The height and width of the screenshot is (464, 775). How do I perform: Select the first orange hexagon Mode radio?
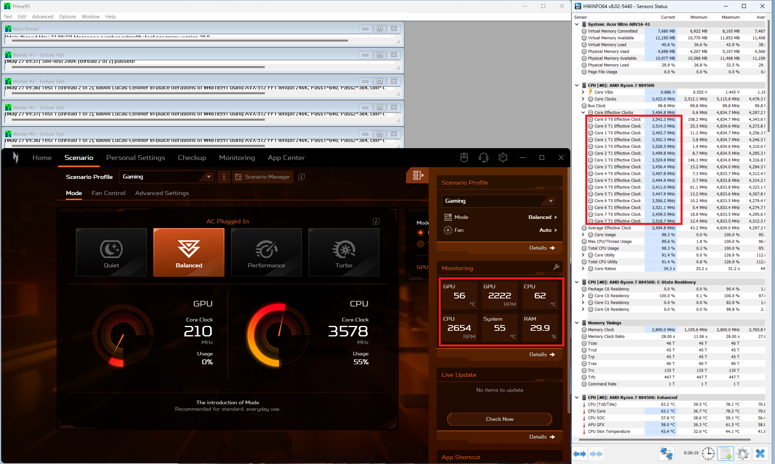point(421,233)
